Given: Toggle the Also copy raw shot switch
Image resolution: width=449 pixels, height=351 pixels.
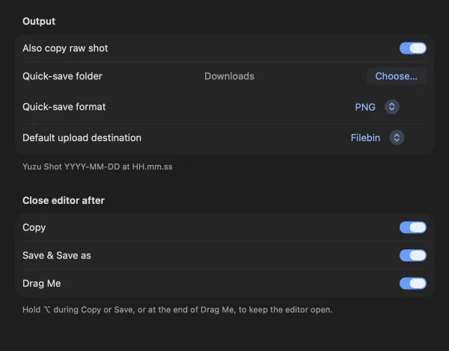Looking at the screenshot, I should [412, 49].
